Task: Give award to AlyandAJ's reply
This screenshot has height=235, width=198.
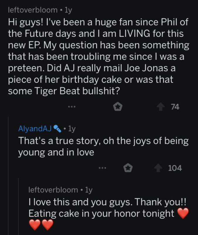Action: tap(128, 168)
